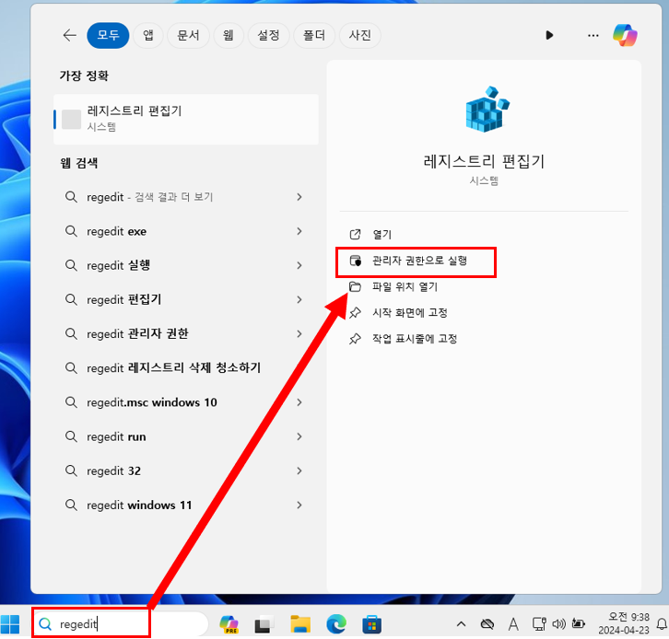This screenshot has width=669, height=639.
Task: Open Task View on taskbar
Action: pyautogui.click(x=264, y=624)
